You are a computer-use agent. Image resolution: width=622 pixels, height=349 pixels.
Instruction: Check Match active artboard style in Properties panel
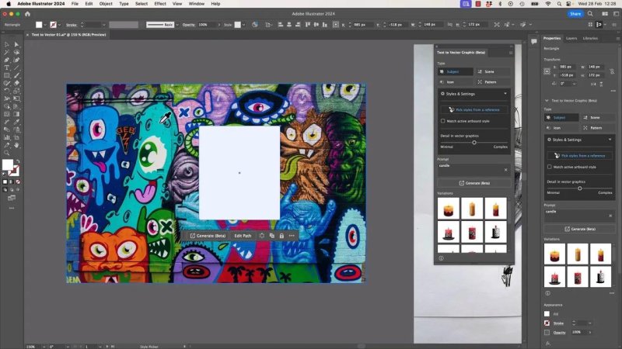(x=550, y=167)
